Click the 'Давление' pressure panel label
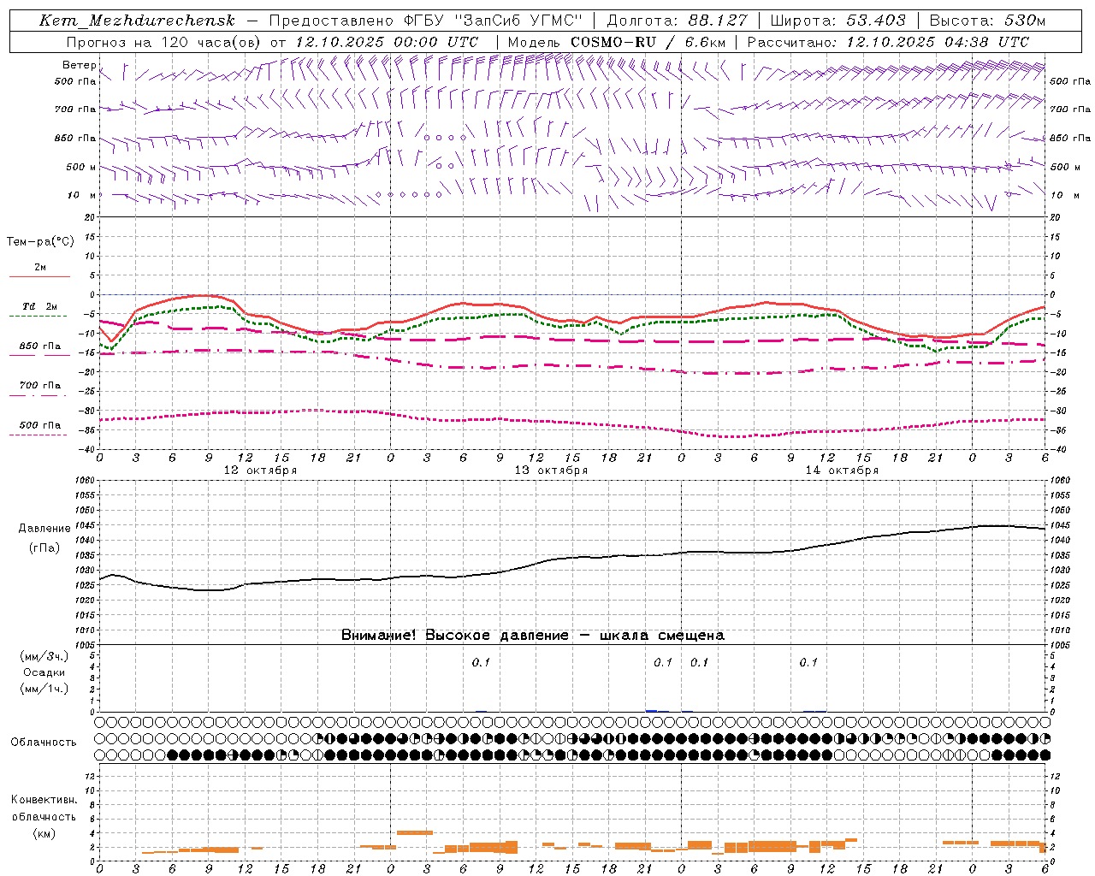Image resolution: width=1095 pixels, height=876 pixels. pos(44,529)
